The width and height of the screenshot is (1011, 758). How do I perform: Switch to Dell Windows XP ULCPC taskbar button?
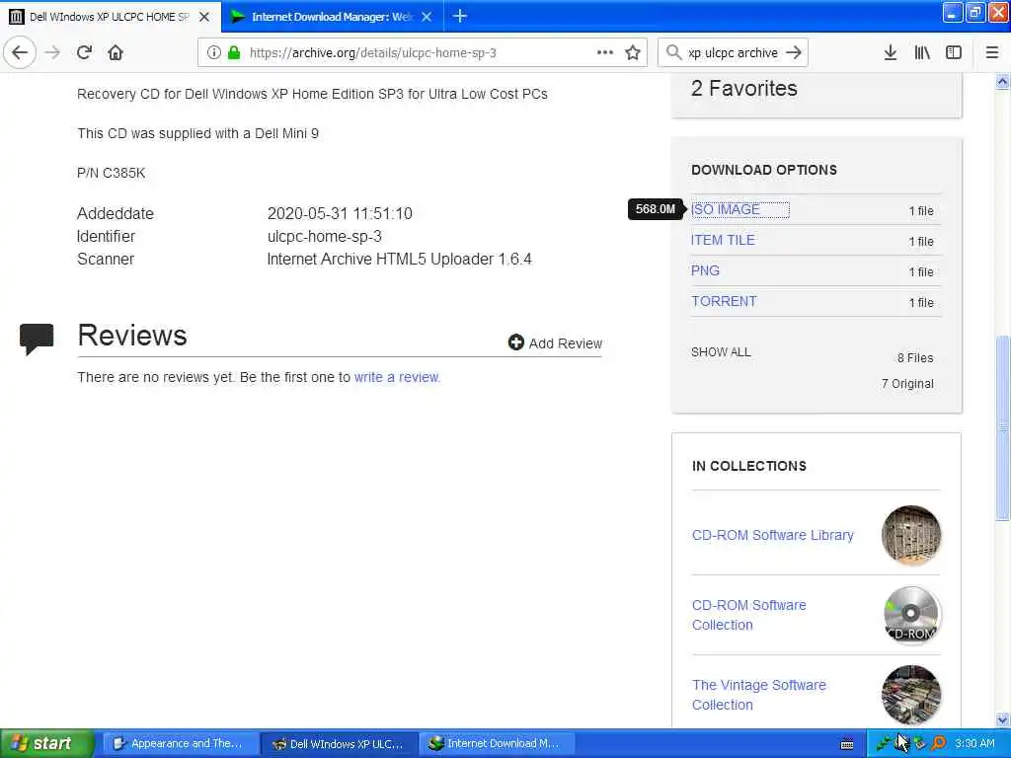pyautogui.click(x=340, y=744)
